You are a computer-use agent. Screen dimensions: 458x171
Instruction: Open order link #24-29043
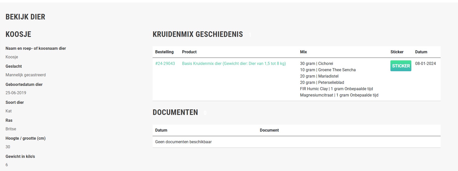click(x=165, y=64)
